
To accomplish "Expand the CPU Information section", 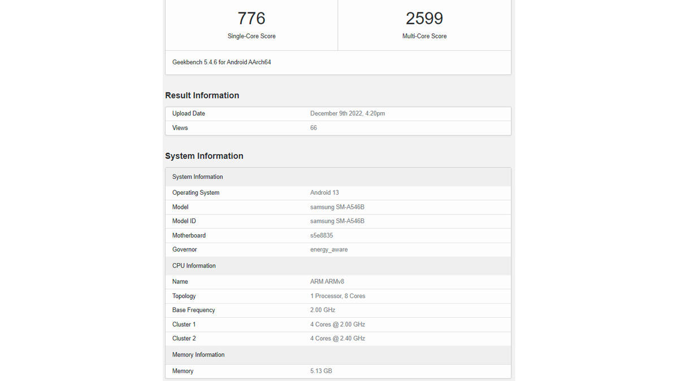I will (x=194, y=265).
